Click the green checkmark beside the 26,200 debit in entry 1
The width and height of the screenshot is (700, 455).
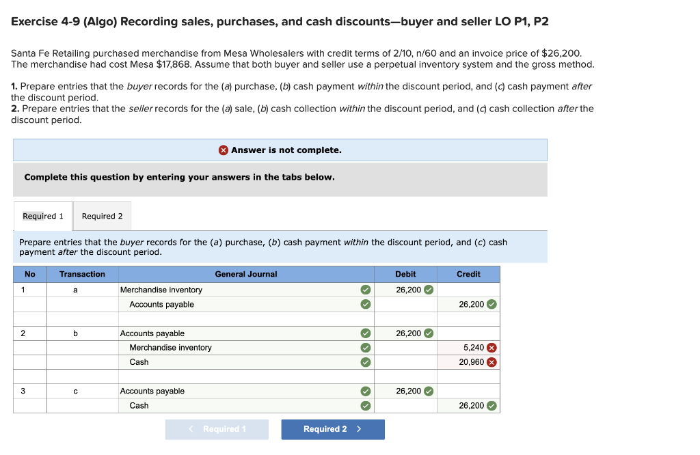pyautogui.click(x=429, y=289)
